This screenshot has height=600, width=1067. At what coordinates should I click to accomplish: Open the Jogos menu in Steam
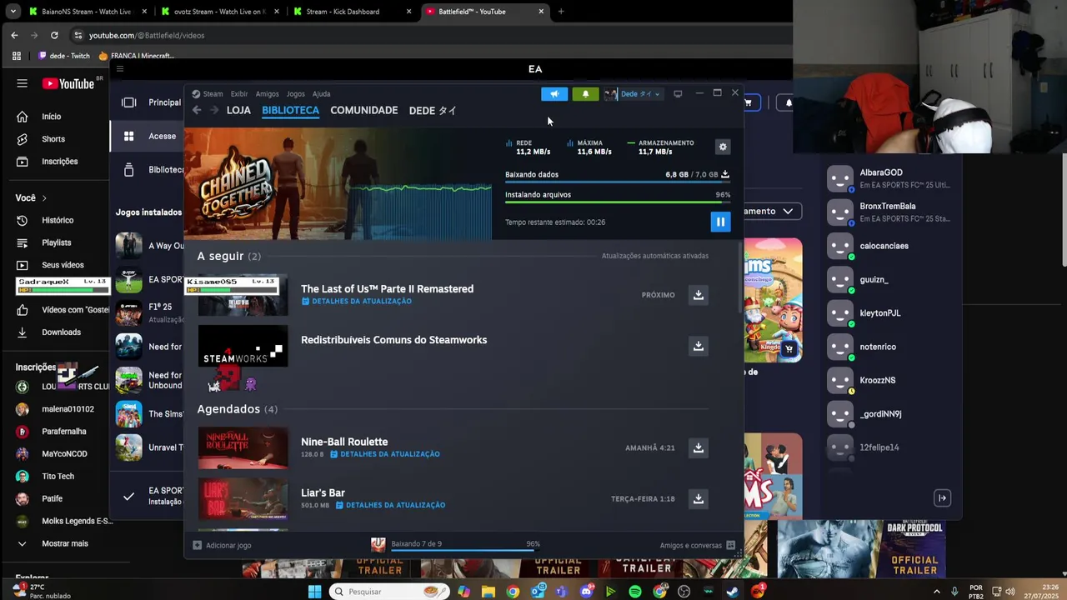[x=295, y=94]
